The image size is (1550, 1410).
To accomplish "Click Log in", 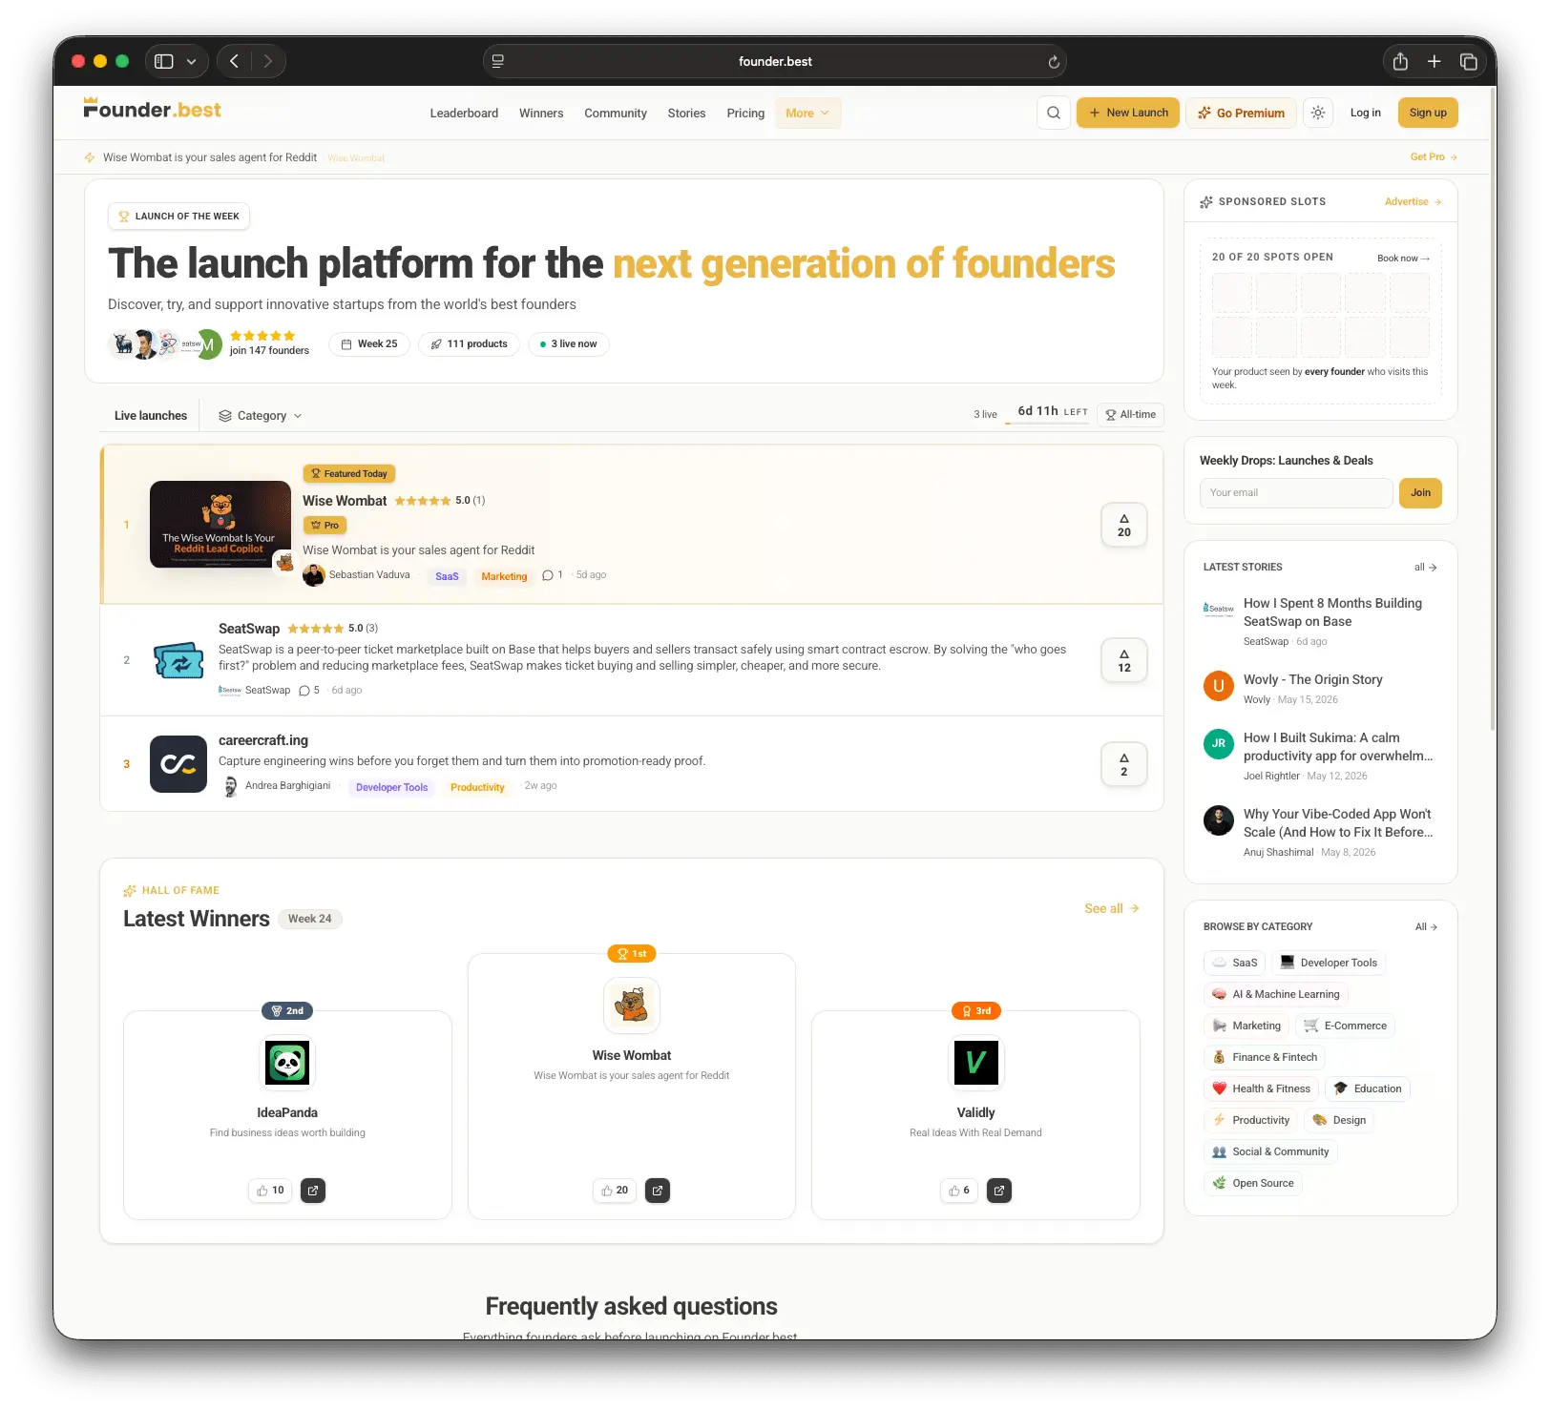I will click(1366, 113).
